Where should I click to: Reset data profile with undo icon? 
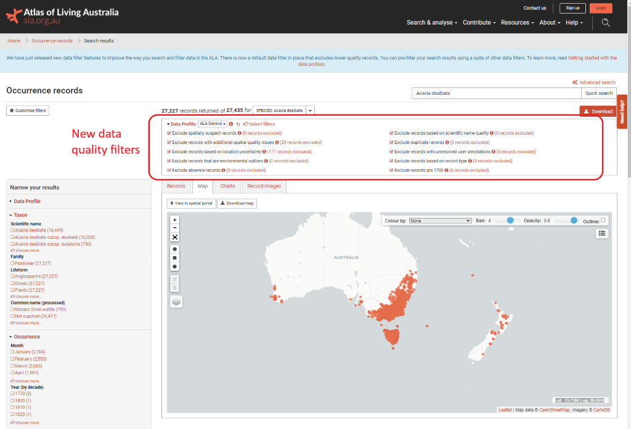point(238,124)
